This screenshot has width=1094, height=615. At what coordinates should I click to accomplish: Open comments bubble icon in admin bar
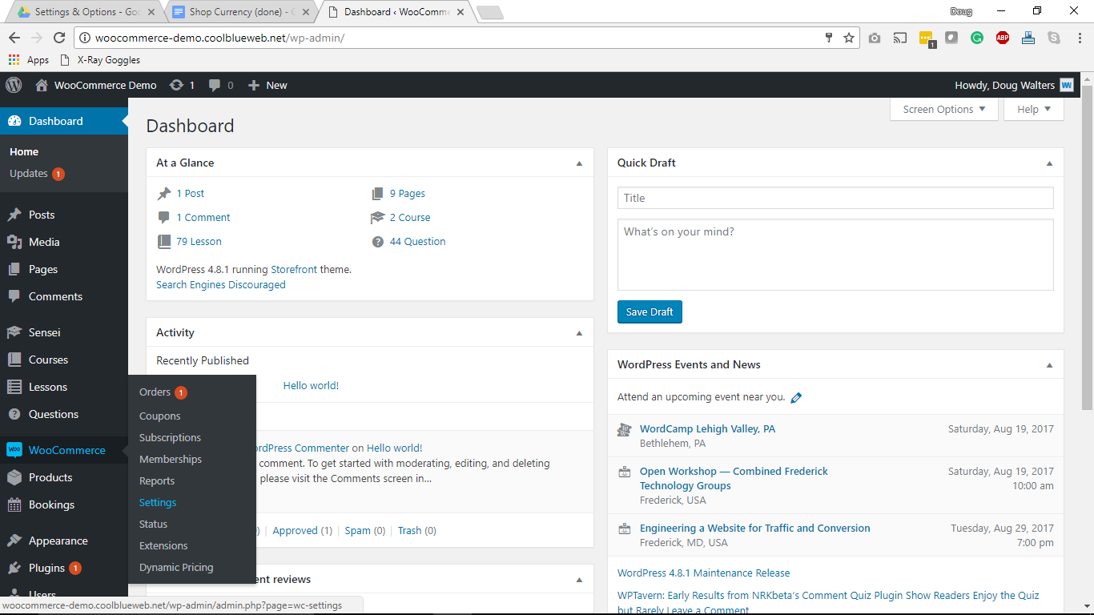click(x=215, y=86)
